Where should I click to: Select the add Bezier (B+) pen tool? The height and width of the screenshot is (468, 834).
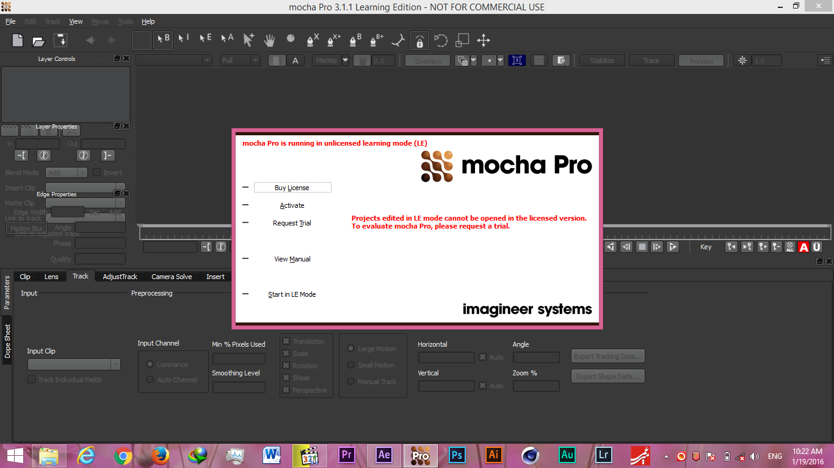point(377,40)
